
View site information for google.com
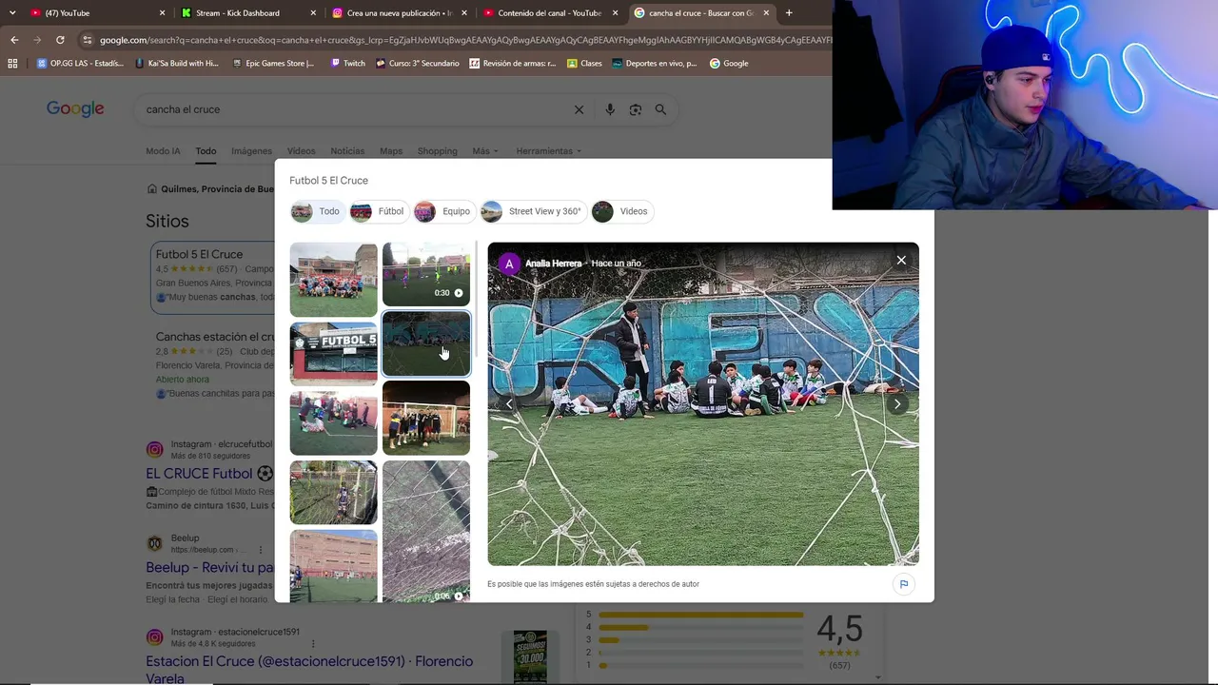88,40
